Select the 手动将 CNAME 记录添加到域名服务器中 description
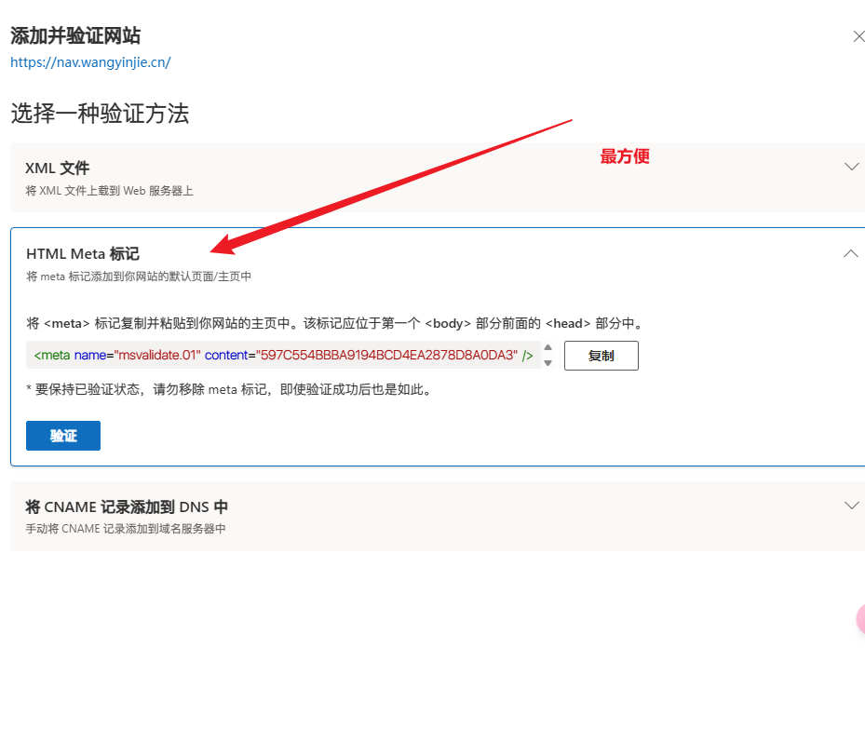This screenshot has height=729, width=865. click(126, 529)
